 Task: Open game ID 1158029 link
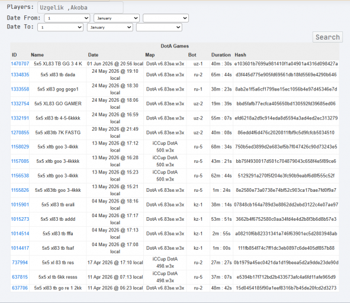pyautogui.click(x=20, y=147)
